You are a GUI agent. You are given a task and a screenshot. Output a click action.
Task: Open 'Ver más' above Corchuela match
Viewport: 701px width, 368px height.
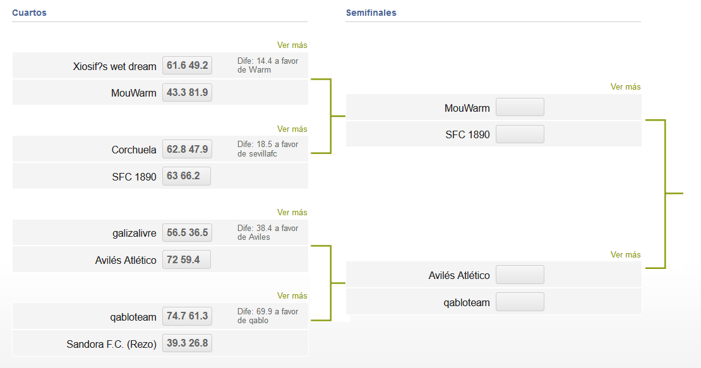pos(292,129)
